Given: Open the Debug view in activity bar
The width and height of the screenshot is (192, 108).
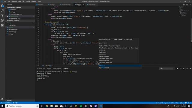Looking at the screenshot, I should pos(2,20).
